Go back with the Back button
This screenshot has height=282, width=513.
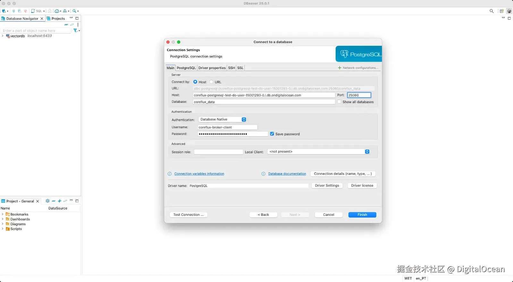pyautogui.click(x=263, y=215)
